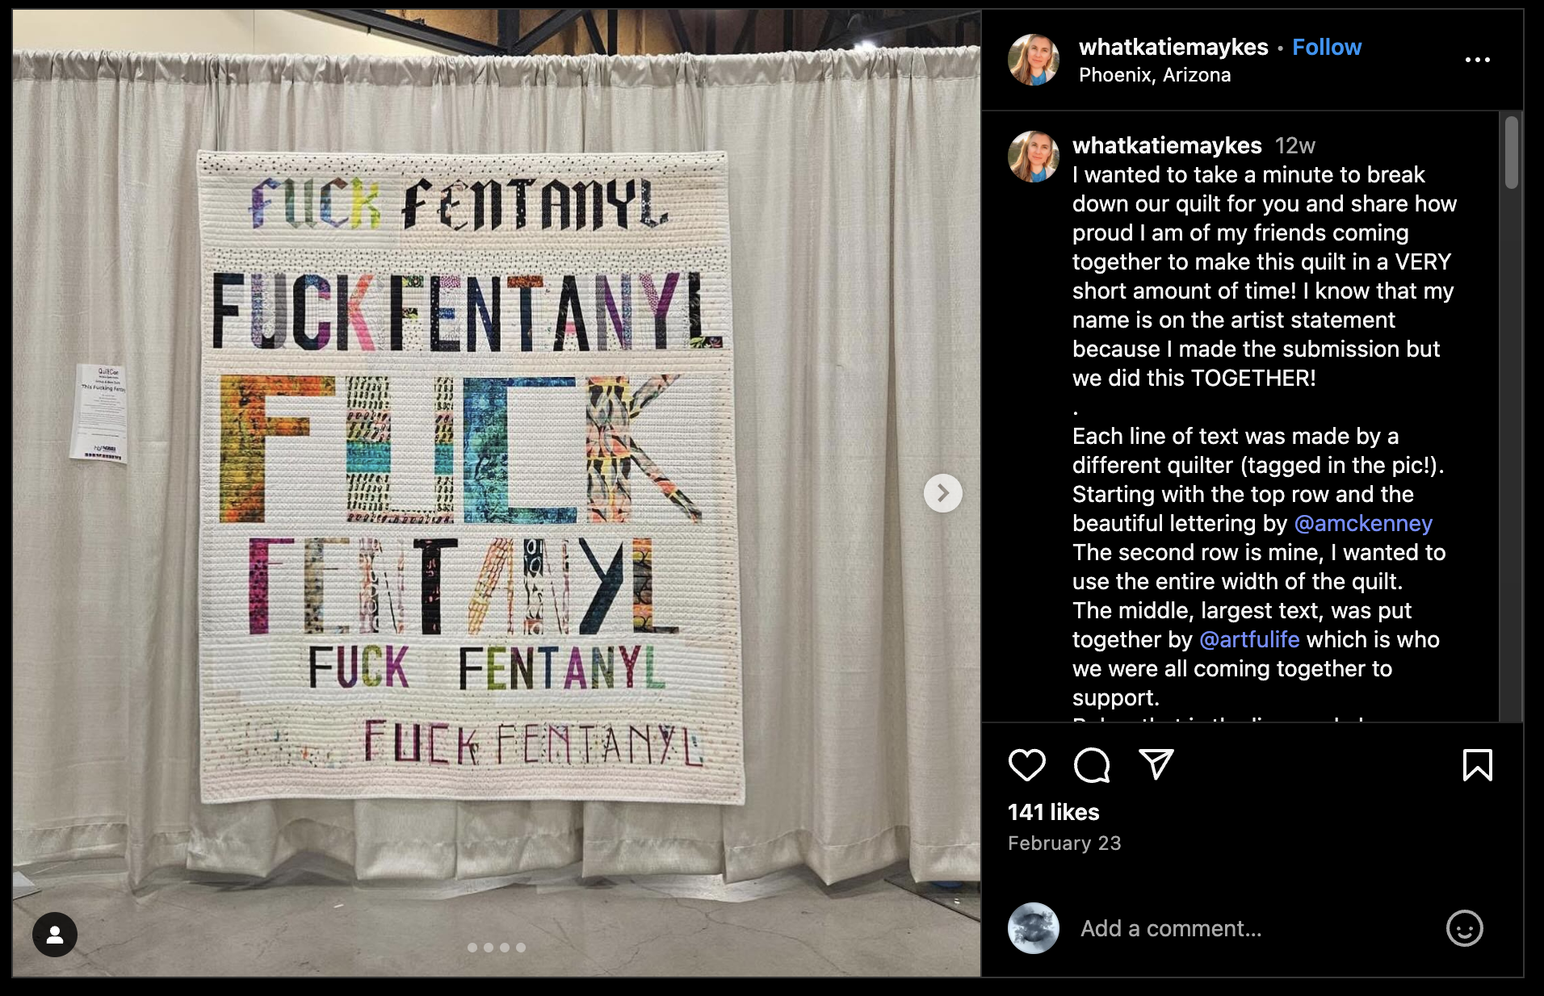Screen dimensions: 1544x996
Task: Advance to next photo with arrow
Action: point(942,493)
